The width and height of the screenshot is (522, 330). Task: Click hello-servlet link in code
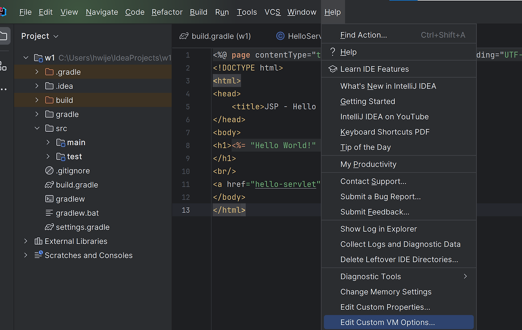tap(285, 184)
